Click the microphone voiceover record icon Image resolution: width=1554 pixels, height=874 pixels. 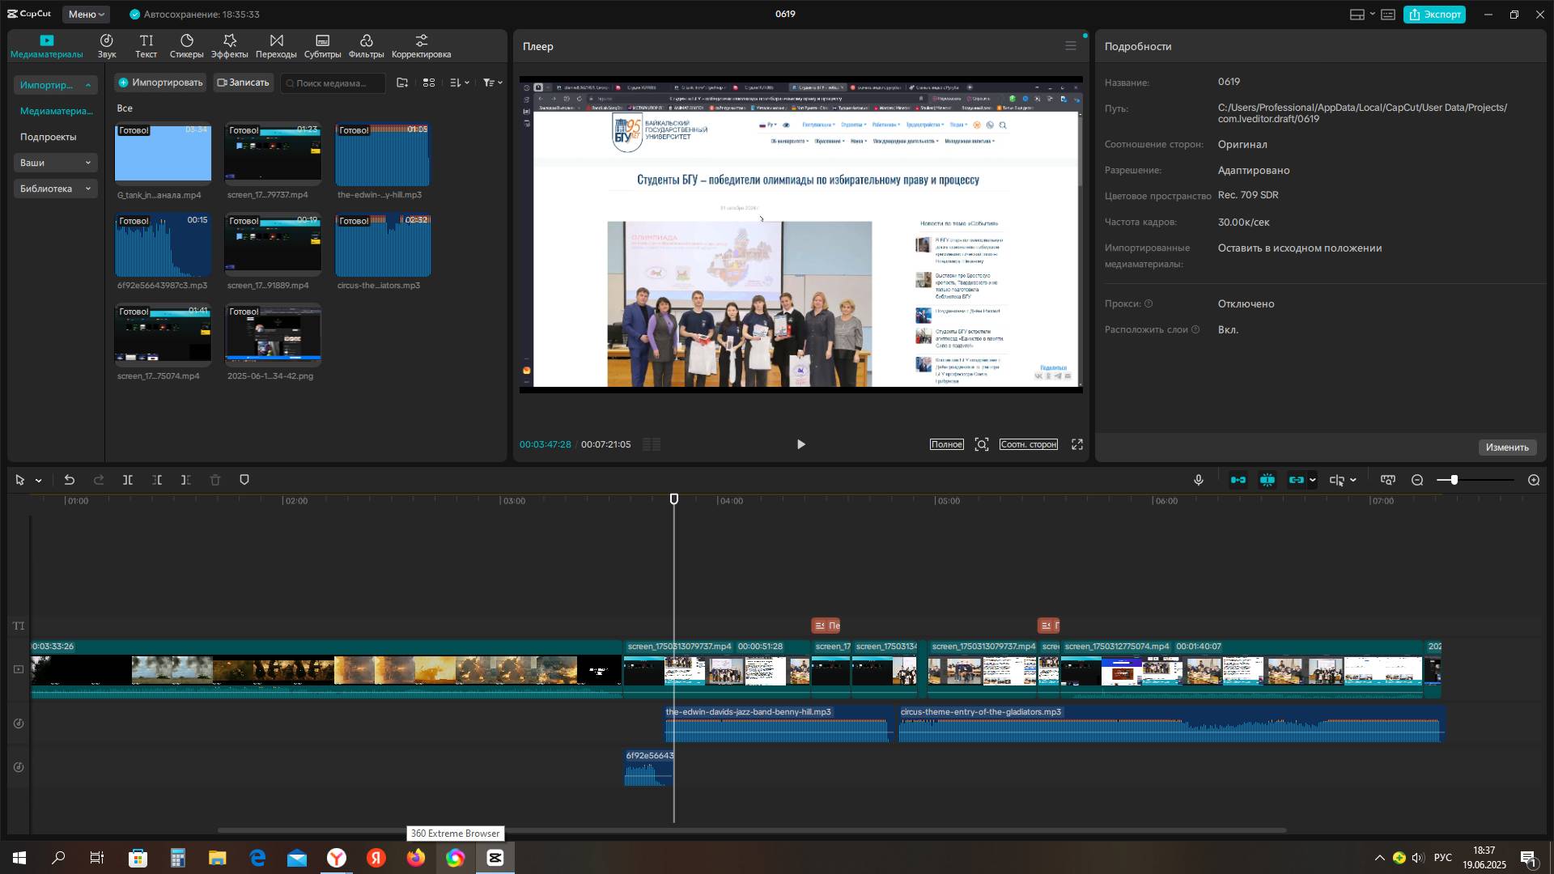[x=1199, y=480]
